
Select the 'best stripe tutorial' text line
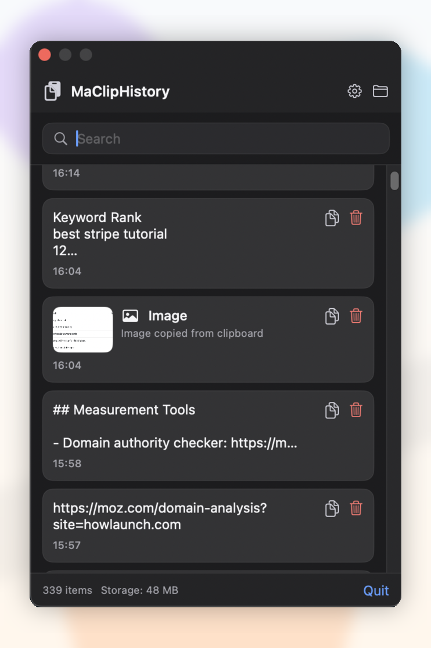[110, 234]
